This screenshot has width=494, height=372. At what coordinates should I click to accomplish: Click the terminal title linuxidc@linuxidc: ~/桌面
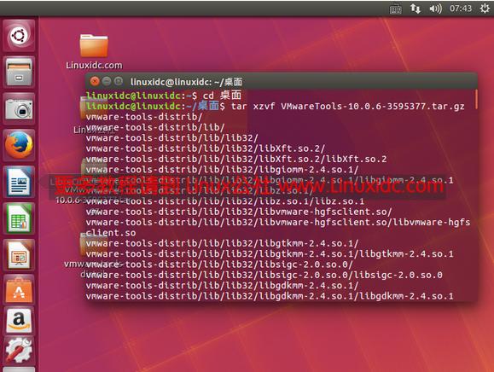click(186, 82)
